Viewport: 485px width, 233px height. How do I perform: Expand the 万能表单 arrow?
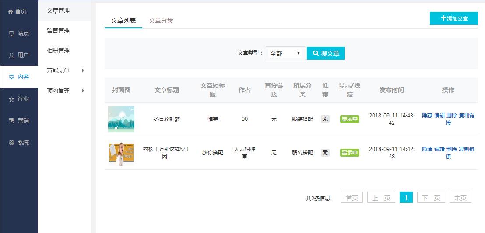[83, 71]
